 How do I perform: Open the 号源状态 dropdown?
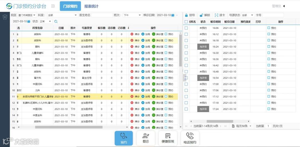[248, 15]
